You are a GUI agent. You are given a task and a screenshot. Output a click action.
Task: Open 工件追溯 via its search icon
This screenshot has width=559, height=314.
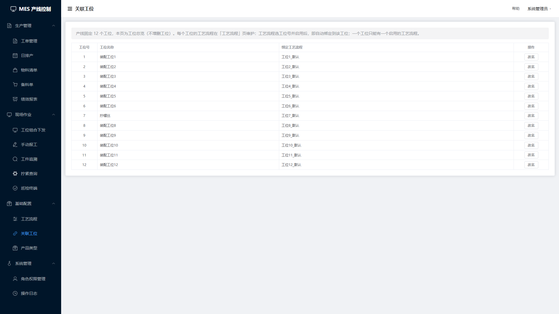tap(15, 159)
